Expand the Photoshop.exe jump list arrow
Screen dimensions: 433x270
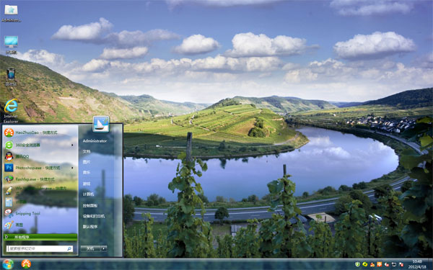73,168
